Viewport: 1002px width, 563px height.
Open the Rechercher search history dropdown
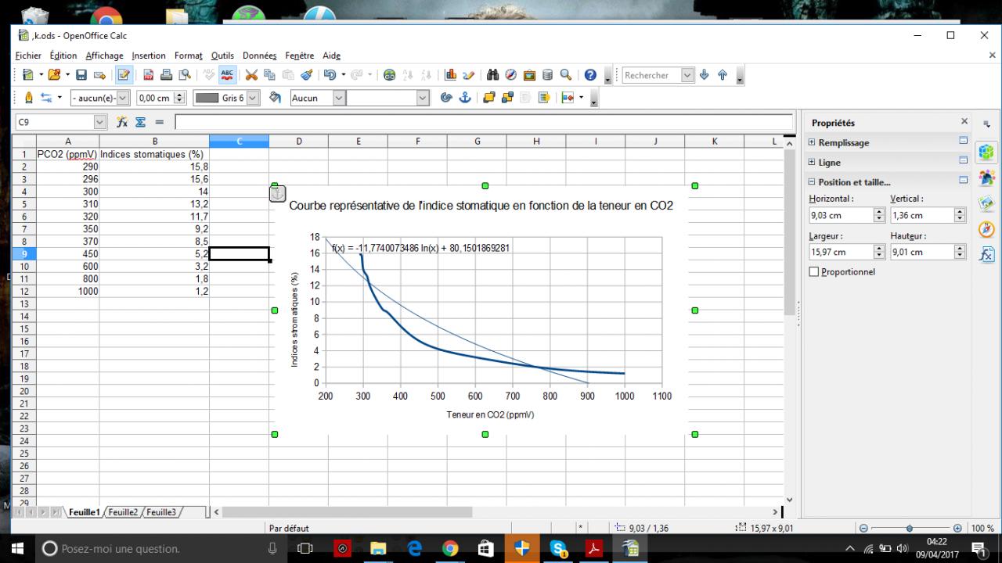688,75
